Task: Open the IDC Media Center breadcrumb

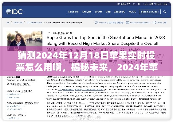Action: point(34,23)
